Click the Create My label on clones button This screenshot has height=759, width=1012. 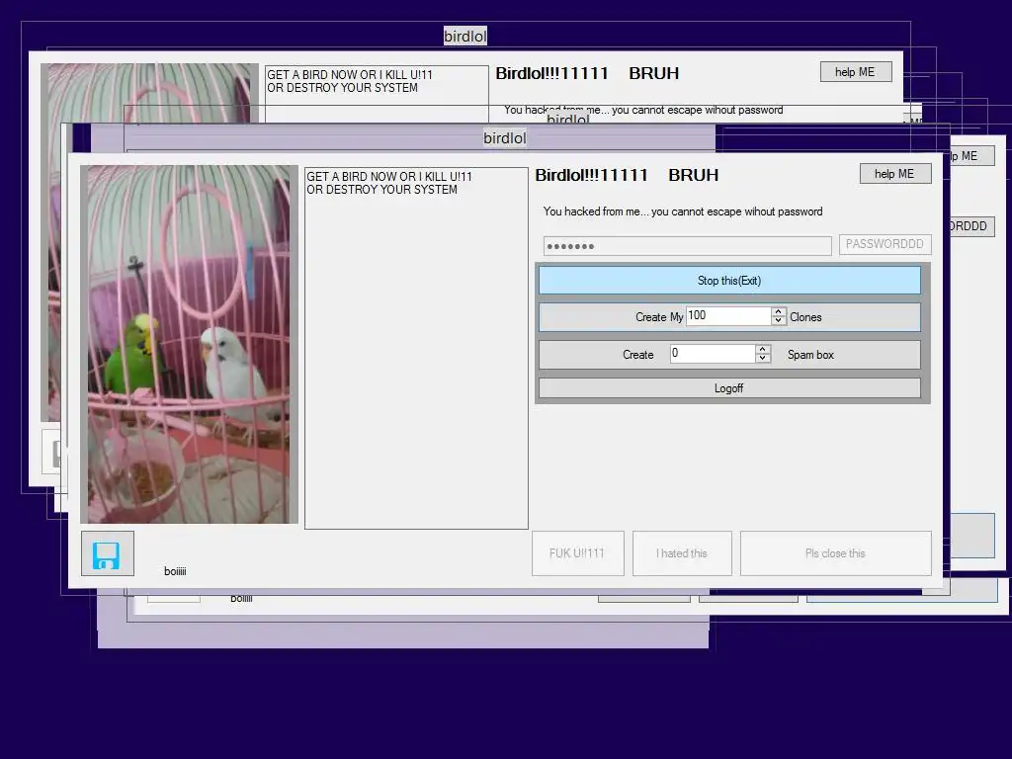click(659, 317)
